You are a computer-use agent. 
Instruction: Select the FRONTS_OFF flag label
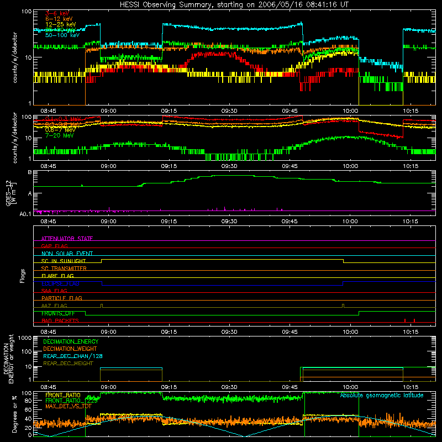[x=58, y=313]
